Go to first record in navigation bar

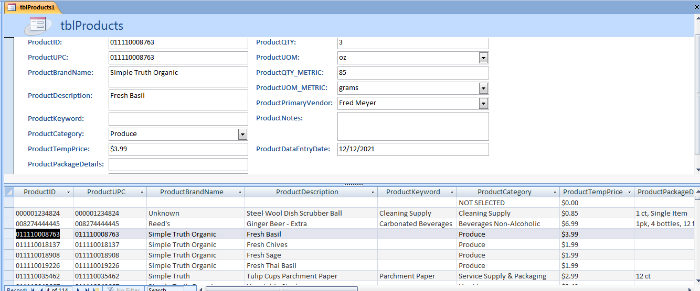[x=33, y=289]
